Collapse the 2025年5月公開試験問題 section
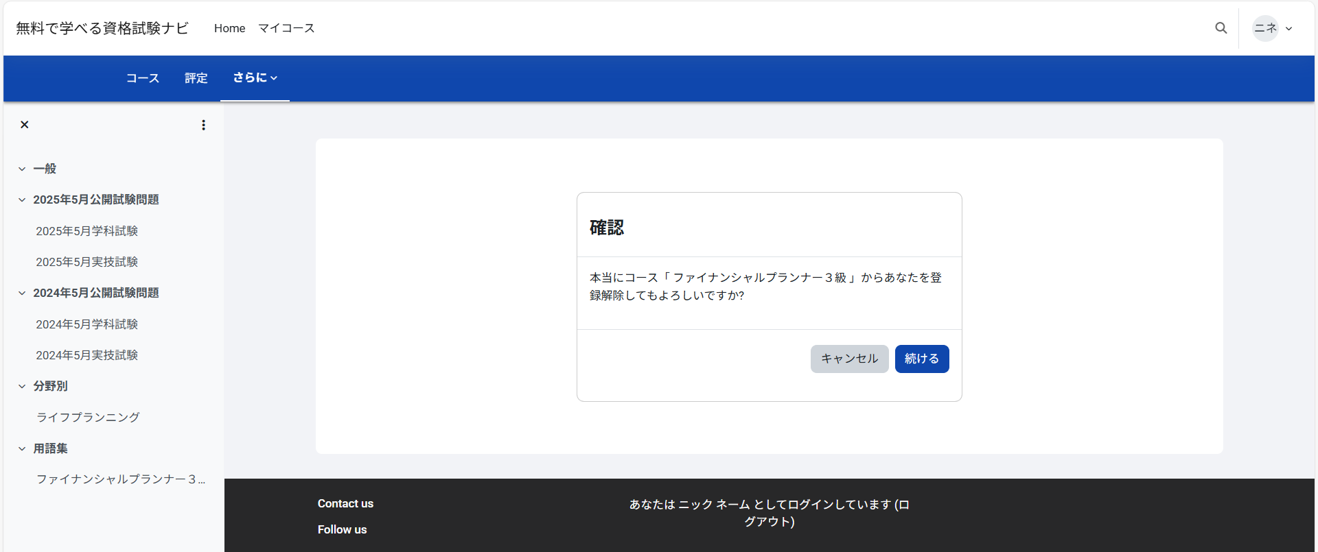 point(22,200)
